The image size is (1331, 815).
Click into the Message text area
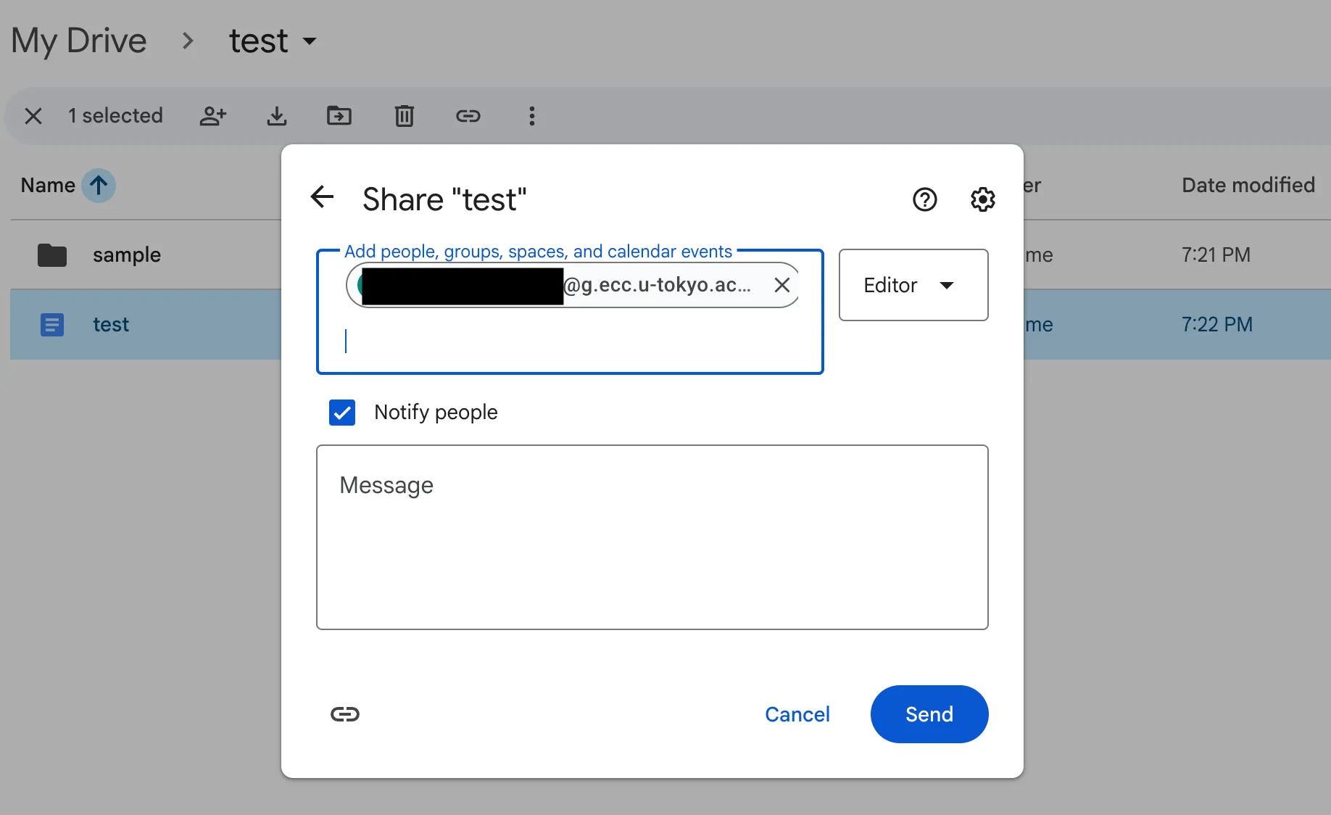click(652, 537)
